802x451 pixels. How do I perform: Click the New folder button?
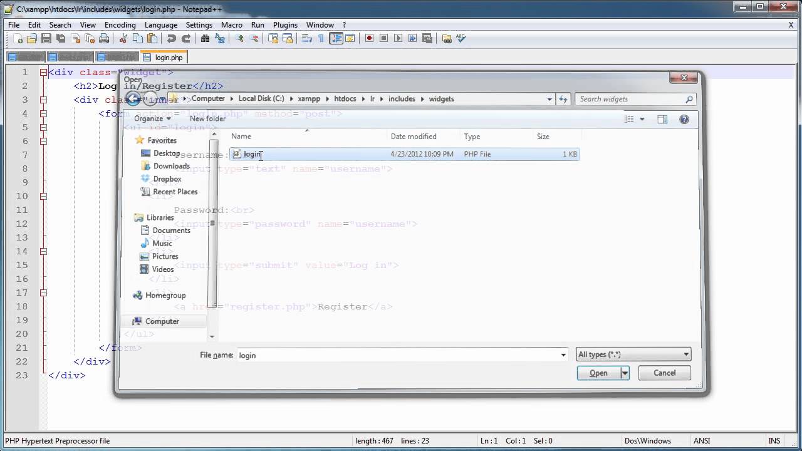pos(207,118)
